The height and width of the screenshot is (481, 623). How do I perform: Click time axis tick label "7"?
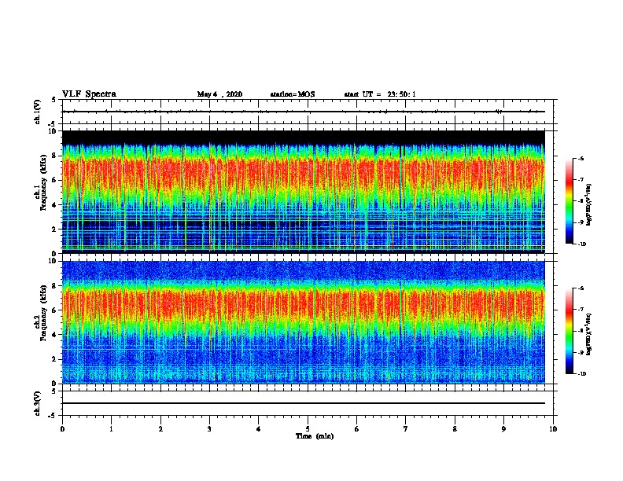[x=406, y=429]
